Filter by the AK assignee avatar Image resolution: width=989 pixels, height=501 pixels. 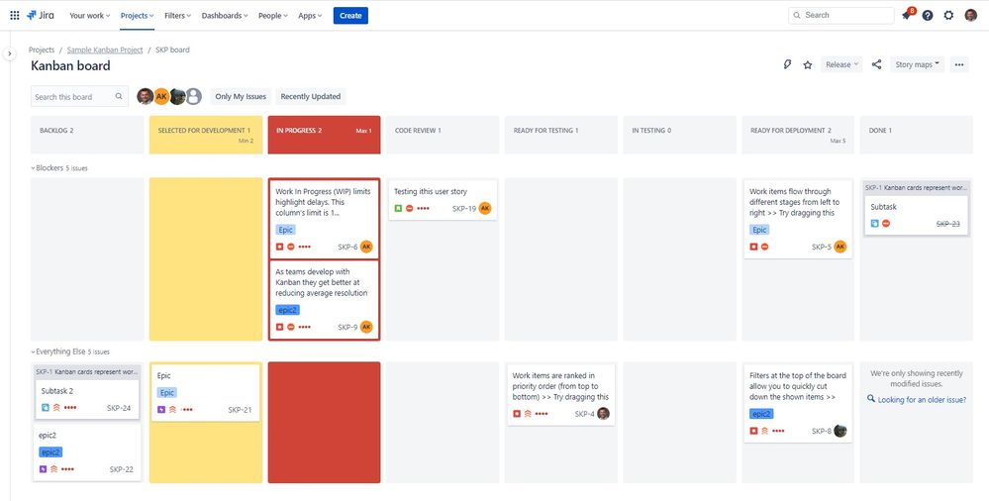(x=161, y=97)
